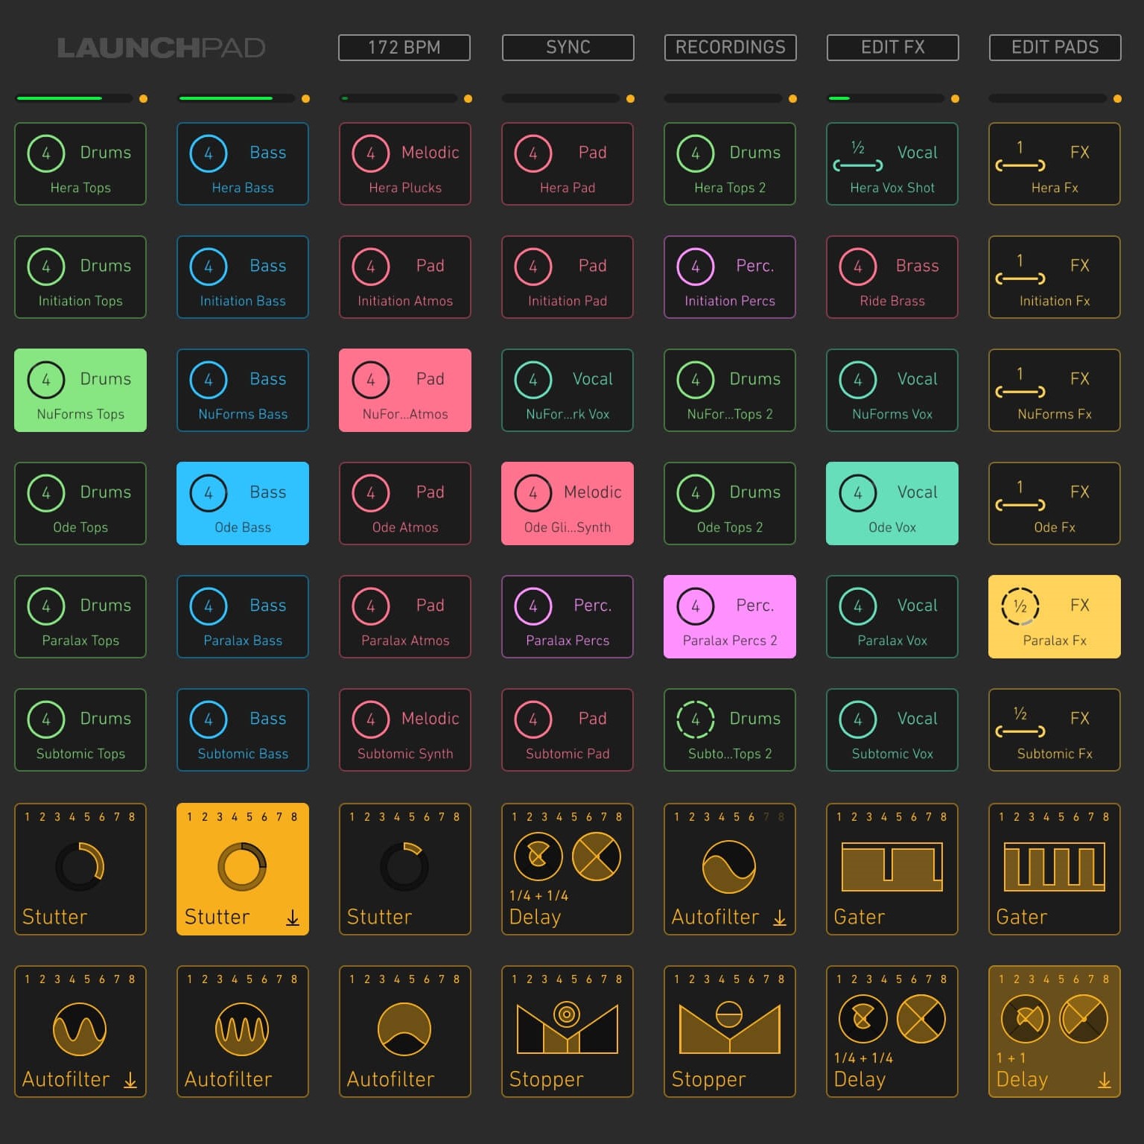Select the Subtomic Bass clip
1144x1144 pixels.
click(x=243, y=730)
